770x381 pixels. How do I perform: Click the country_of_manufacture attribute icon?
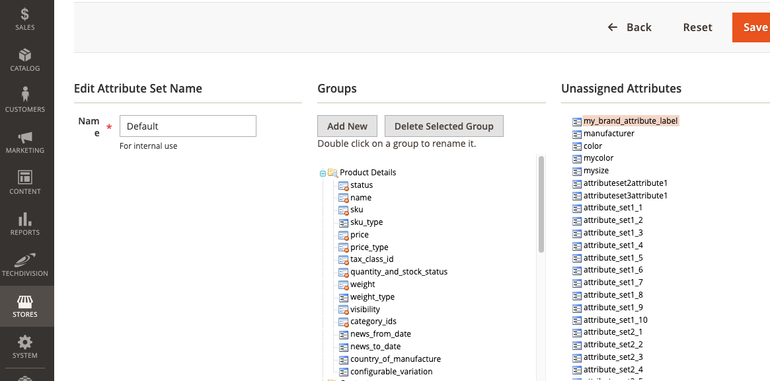coord(344,359)
